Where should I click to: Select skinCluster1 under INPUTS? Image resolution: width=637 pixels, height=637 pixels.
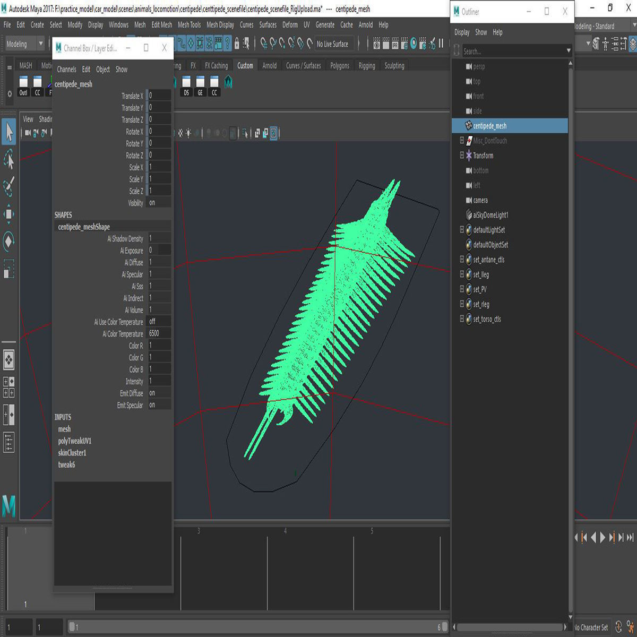72,453
